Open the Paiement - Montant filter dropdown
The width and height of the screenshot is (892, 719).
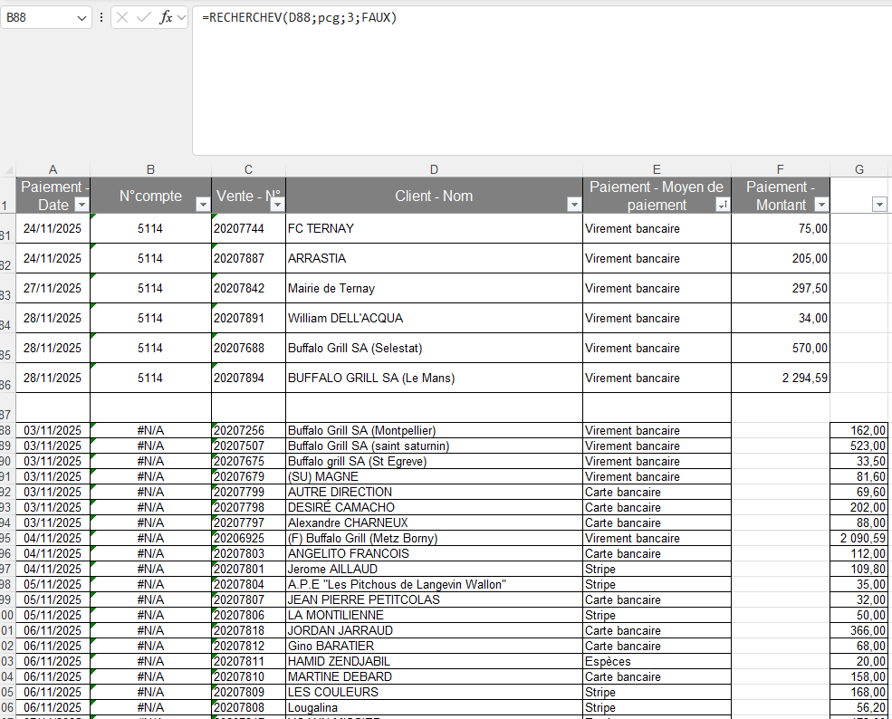pyautogui.click(x=821, y=205)
